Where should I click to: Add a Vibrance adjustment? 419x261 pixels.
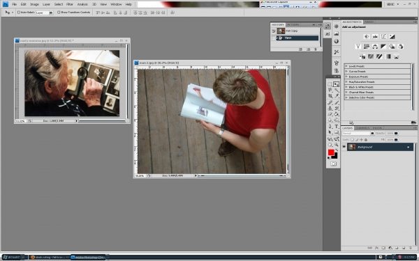click(x=358, y=47)
